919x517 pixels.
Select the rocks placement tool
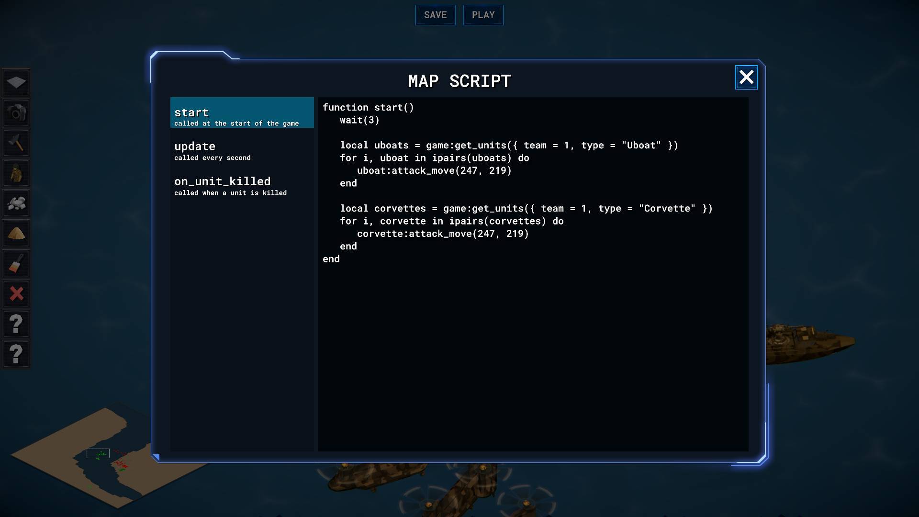[x=16, y=203]
